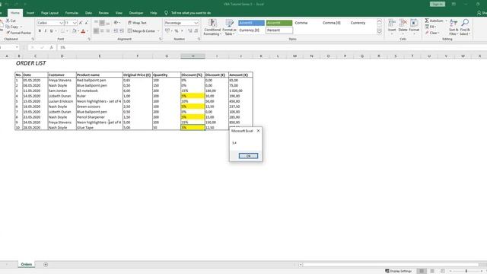Click the Insert Function fx icon
This screenshot has width=487, height=274.
[x=51, y=47]
